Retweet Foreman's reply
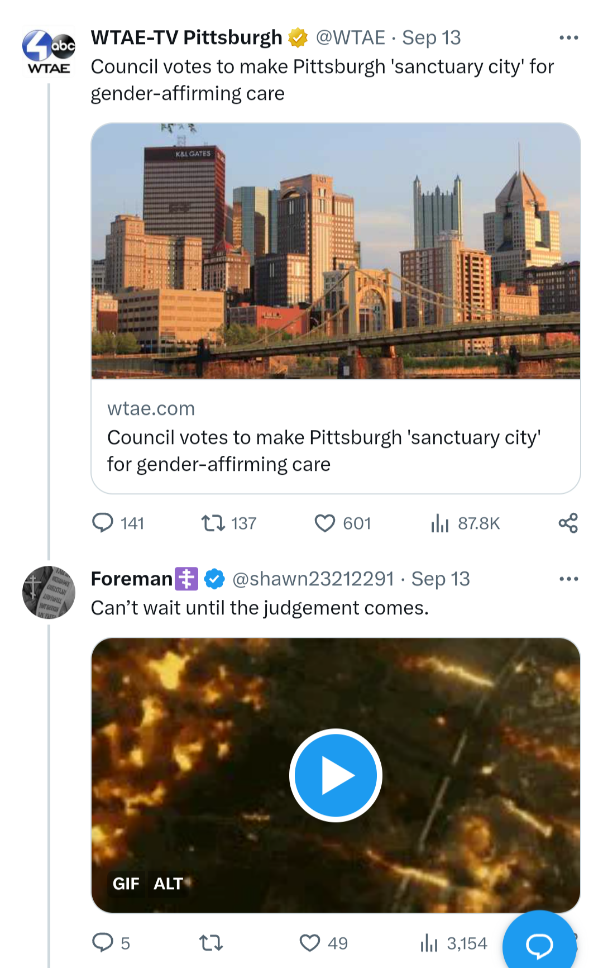Viewport: 603px width, 968px height. 212,943
